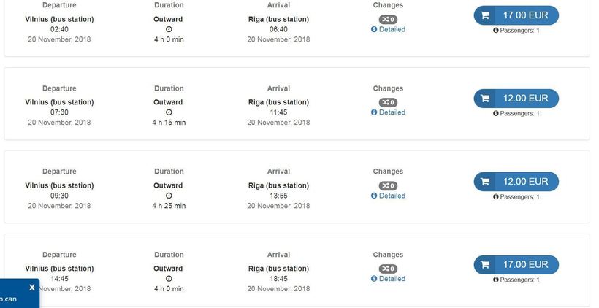Buy the 12.00 EUR ticket departing 09:30
The image size is (599, 308).
tap(524, 182)
